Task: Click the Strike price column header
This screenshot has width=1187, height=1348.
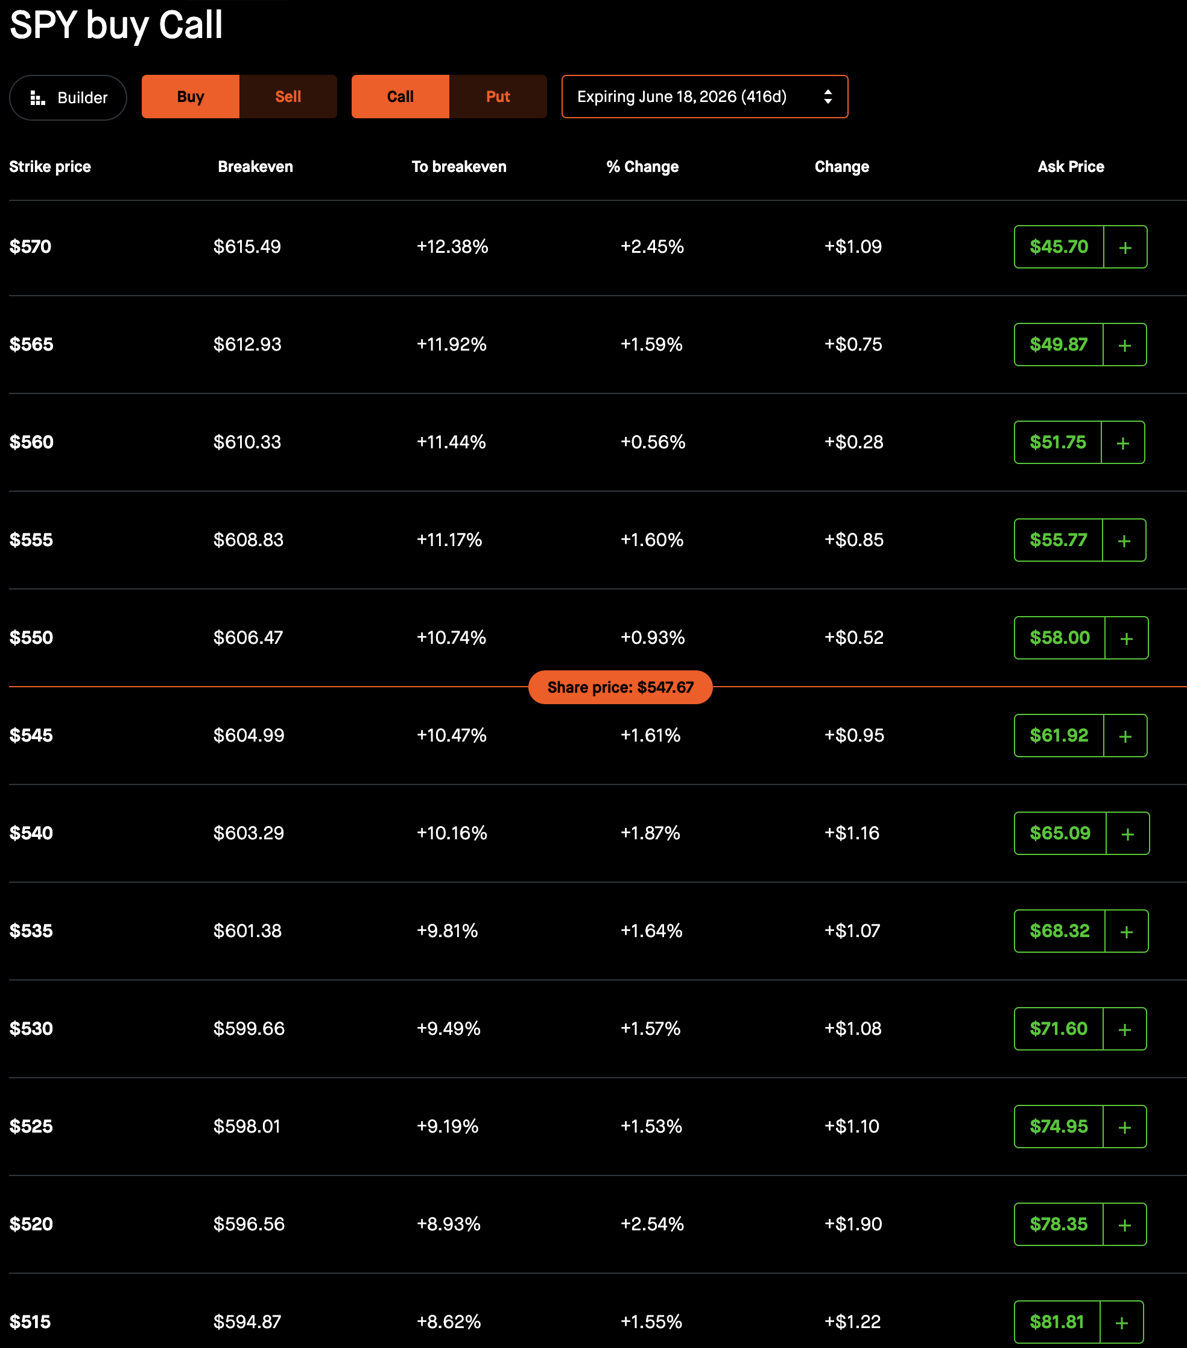Action: click(x=50, y=167)
